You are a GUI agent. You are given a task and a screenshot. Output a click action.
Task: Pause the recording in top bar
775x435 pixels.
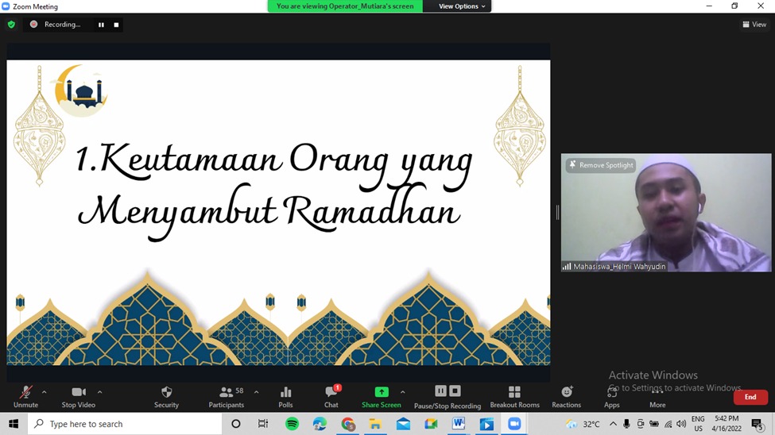(x=101, y=25)
